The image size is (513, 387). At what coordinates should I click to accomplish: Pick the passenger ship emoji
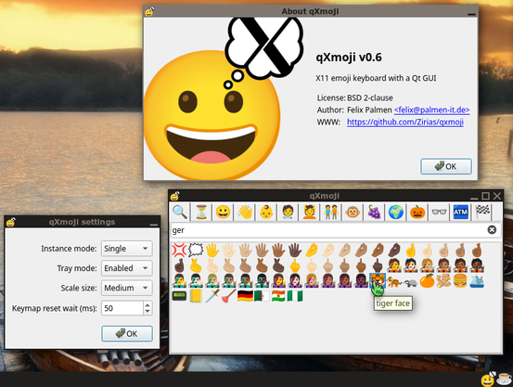pos(477,281)
